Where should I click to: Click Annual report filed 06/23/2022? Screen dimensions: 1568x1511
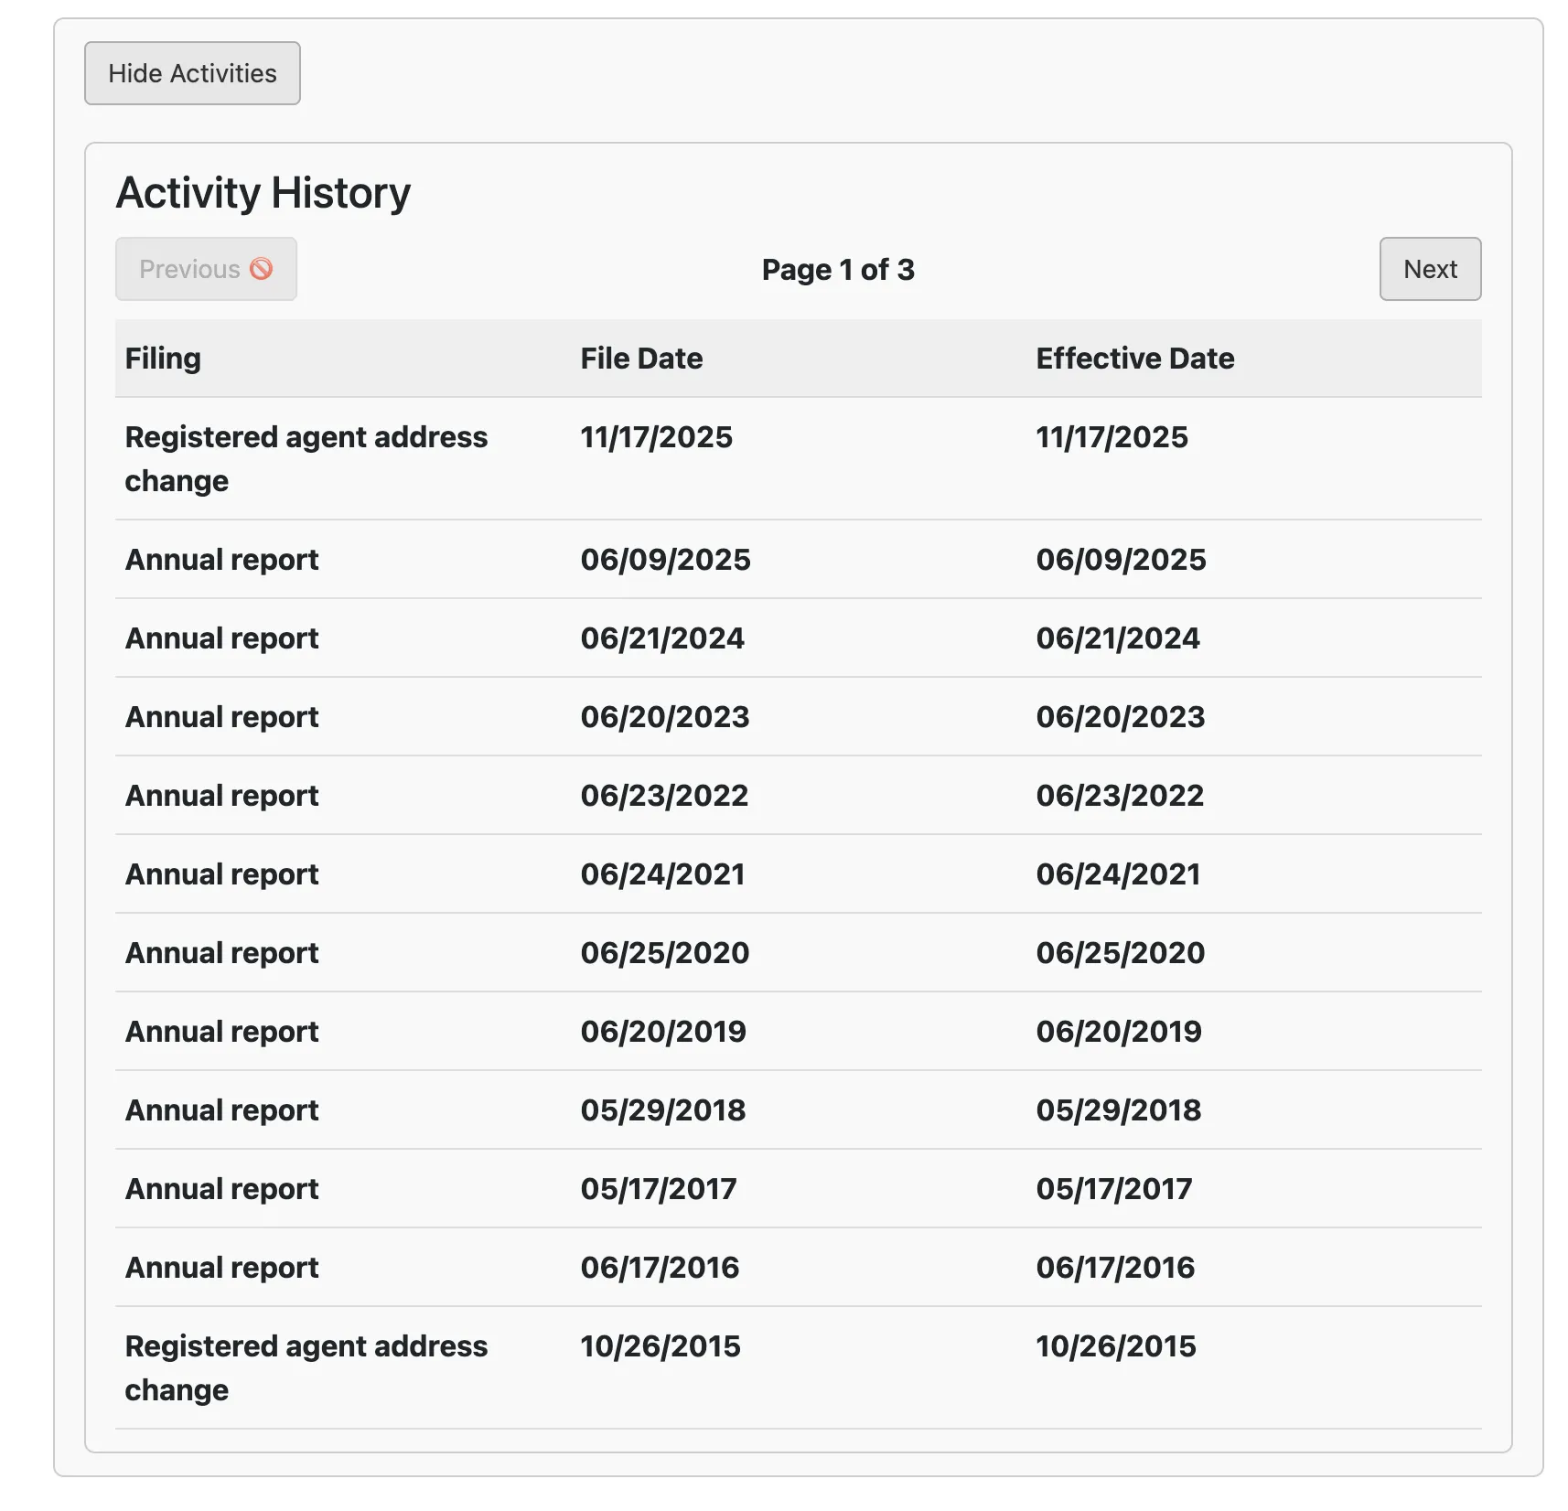coord(222,796)
